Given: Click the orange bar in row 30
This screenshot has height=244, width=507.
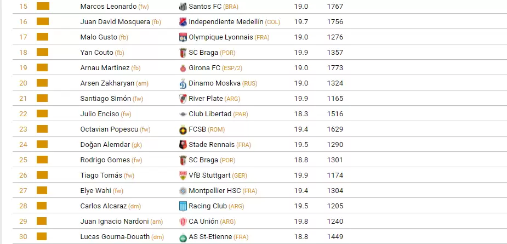Looking at the screenshot, I should [43, 237].
